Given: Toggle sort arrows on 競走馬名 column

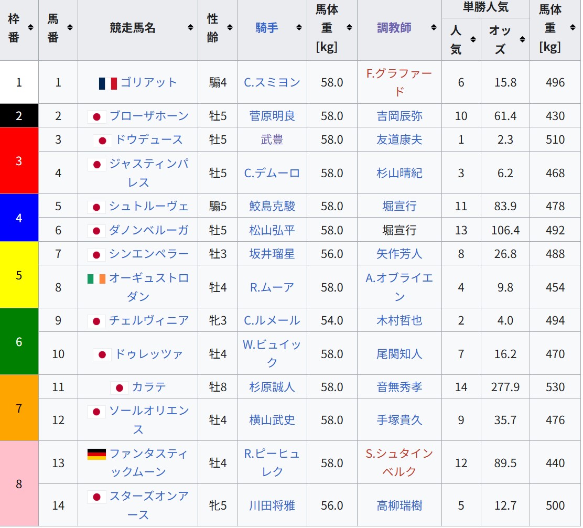Looking at the screenshot, I should click(x=191, y=28).
